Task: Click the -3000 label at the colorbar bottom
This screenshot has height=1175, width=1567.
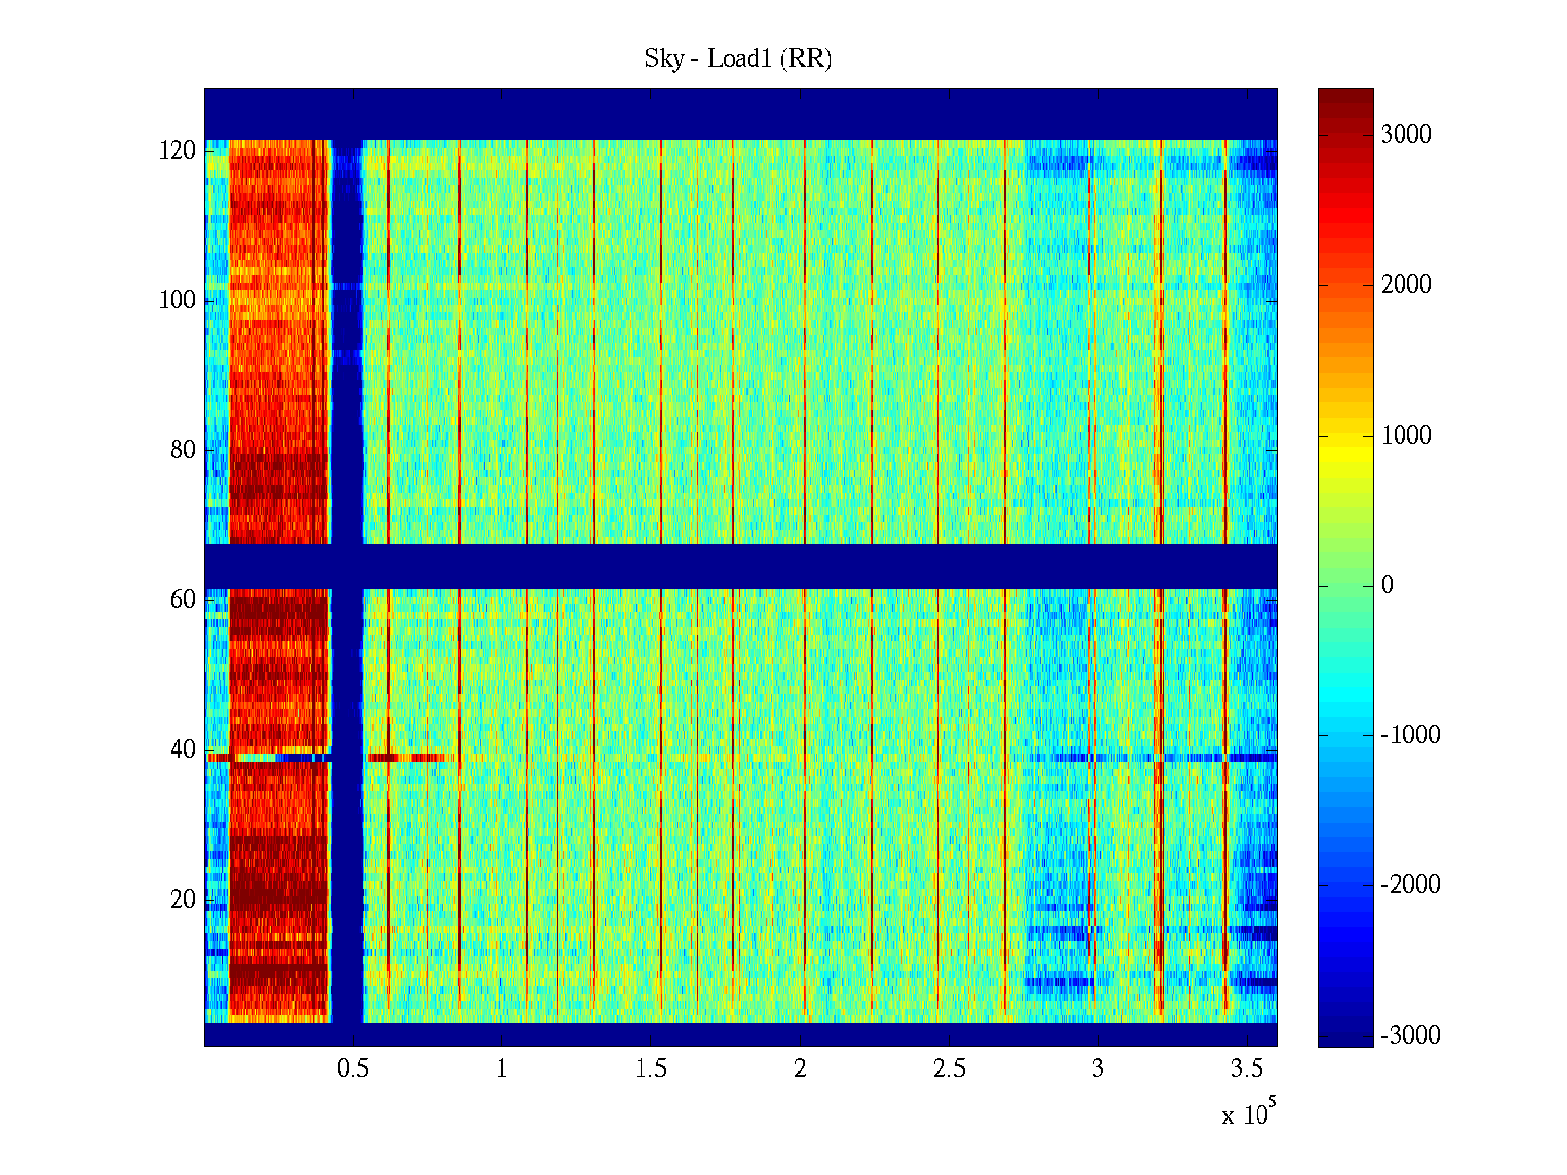Action: (x=1408, y=1036)
